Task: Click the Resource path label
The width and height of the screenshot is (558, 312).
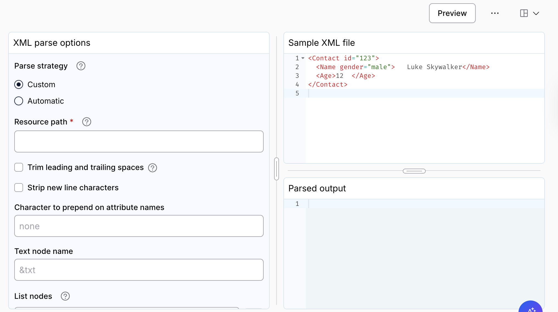Action: pyautogui.click(x=41, y=122)
